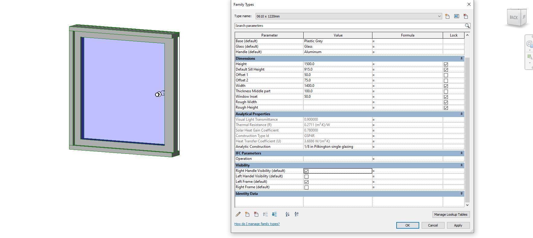
Task: Toggle the Lock checkbox for Window Inset
Action: (446, 97)
